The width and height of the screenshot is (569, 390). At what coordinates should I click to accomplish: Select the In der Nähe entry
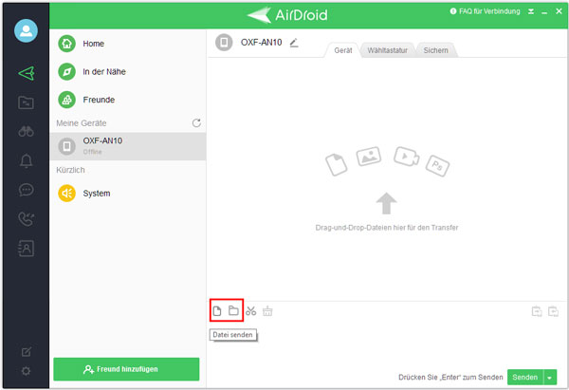[104, 71]
